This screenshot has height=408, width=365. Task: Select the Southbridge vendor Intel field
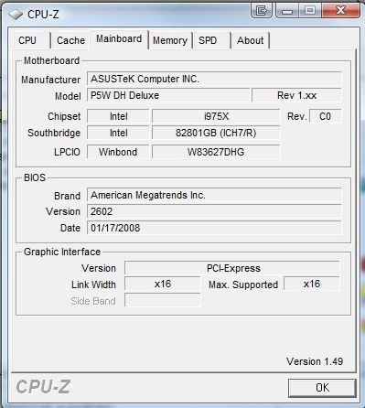[118, 133]
